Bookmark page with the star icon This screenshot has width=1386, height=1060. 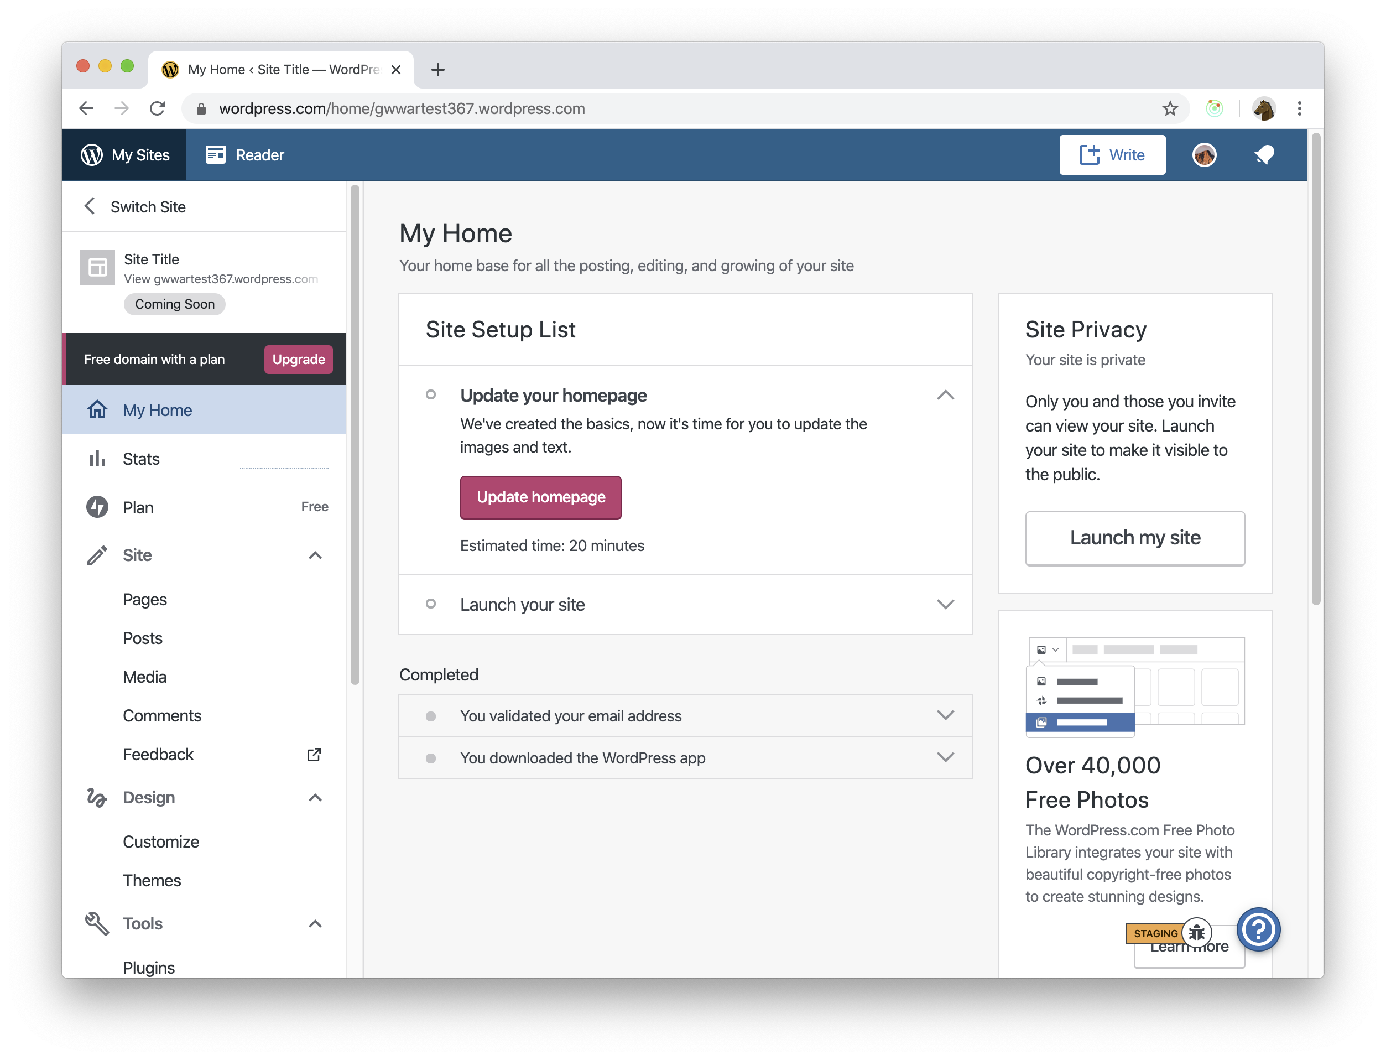pos(1170,108)
